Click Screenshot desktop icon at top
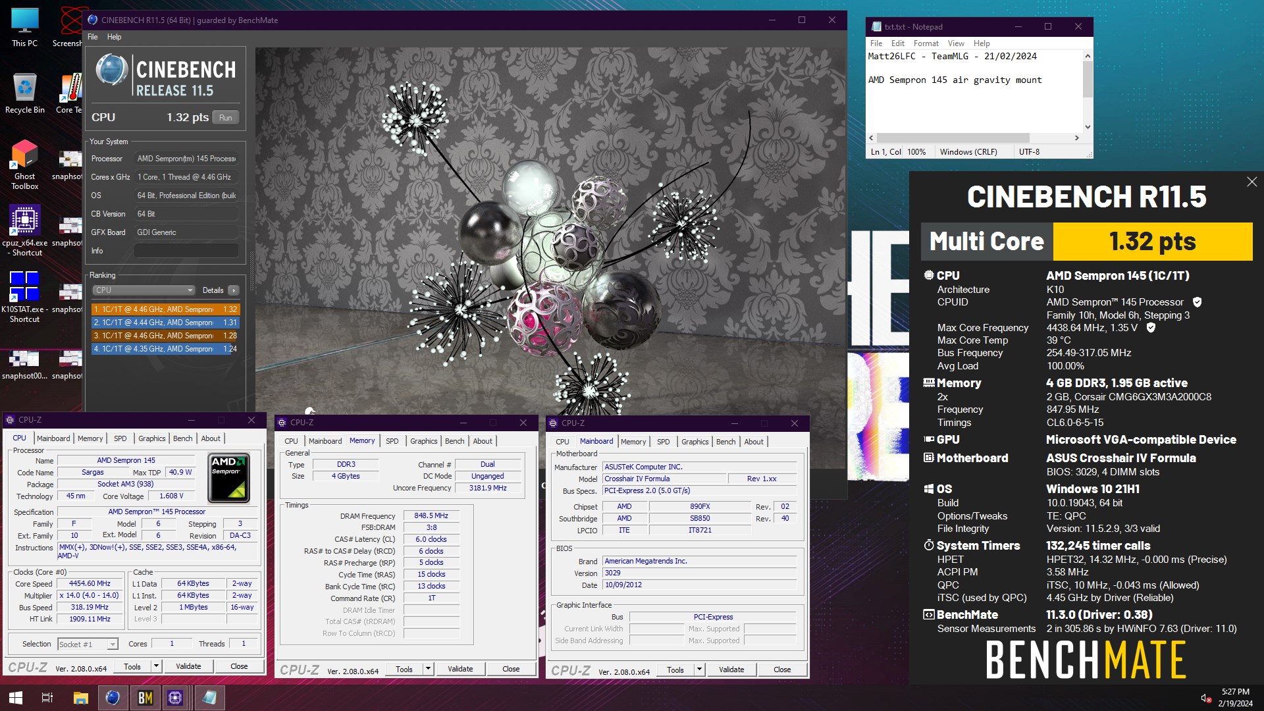The width and height of the screenshot is (1264, 711). (x=69, y=27)
